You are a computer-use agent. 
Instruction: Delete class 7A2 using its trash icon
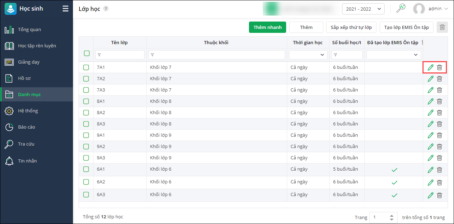tap(439, 79)
